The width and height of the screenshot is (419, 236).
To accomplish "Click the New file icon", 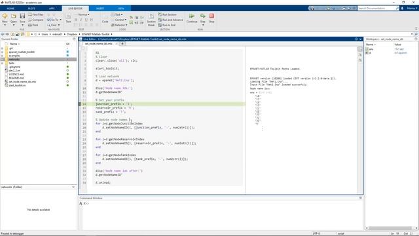I will click(x=5, y=16).
